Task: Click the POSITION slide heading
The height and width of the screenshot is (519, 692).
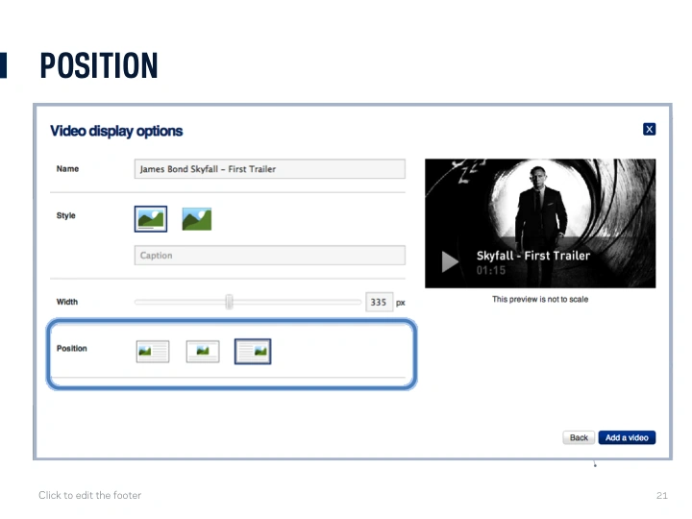Action: pos(98,66)
